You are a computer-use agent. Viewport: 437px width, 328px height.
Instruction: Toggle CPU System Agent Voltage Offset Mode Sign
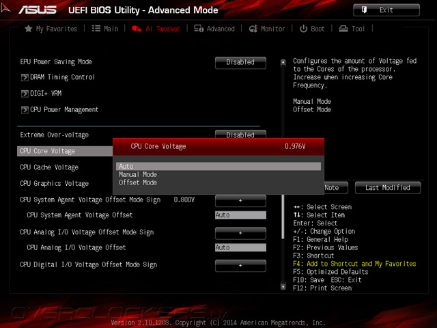coord(240,200)
